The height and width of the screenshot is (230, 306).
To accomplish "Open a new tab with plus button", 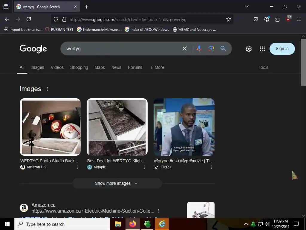I will click(x=86, y=7).
